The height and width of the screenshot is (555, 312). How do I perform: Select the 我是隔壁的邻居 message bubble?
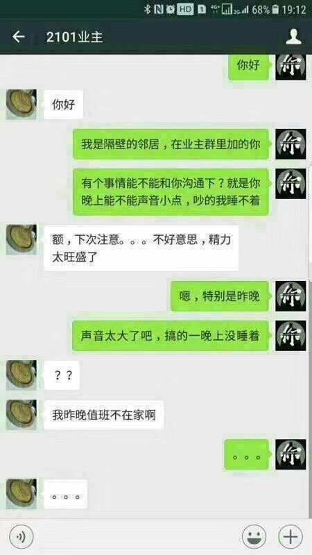[x=171, y=144]
